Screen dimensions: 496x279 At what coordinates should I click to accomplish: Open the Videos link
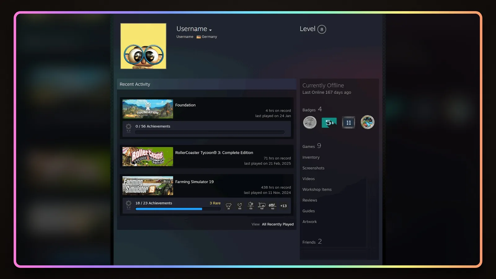pyautogui.click(x=308, y=179)
